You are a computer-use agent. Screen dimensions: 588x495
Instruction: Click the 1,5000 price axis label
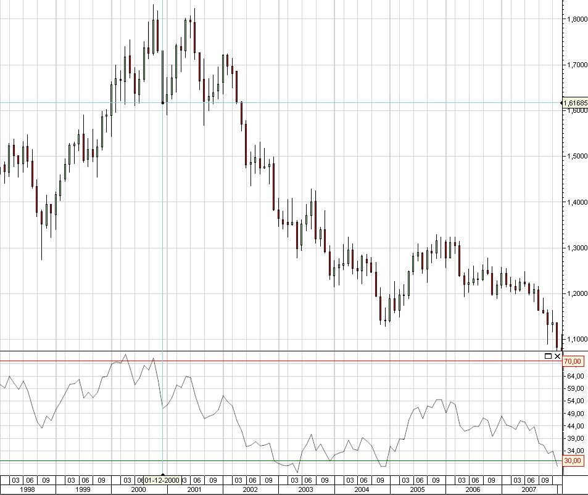(577, 156)
